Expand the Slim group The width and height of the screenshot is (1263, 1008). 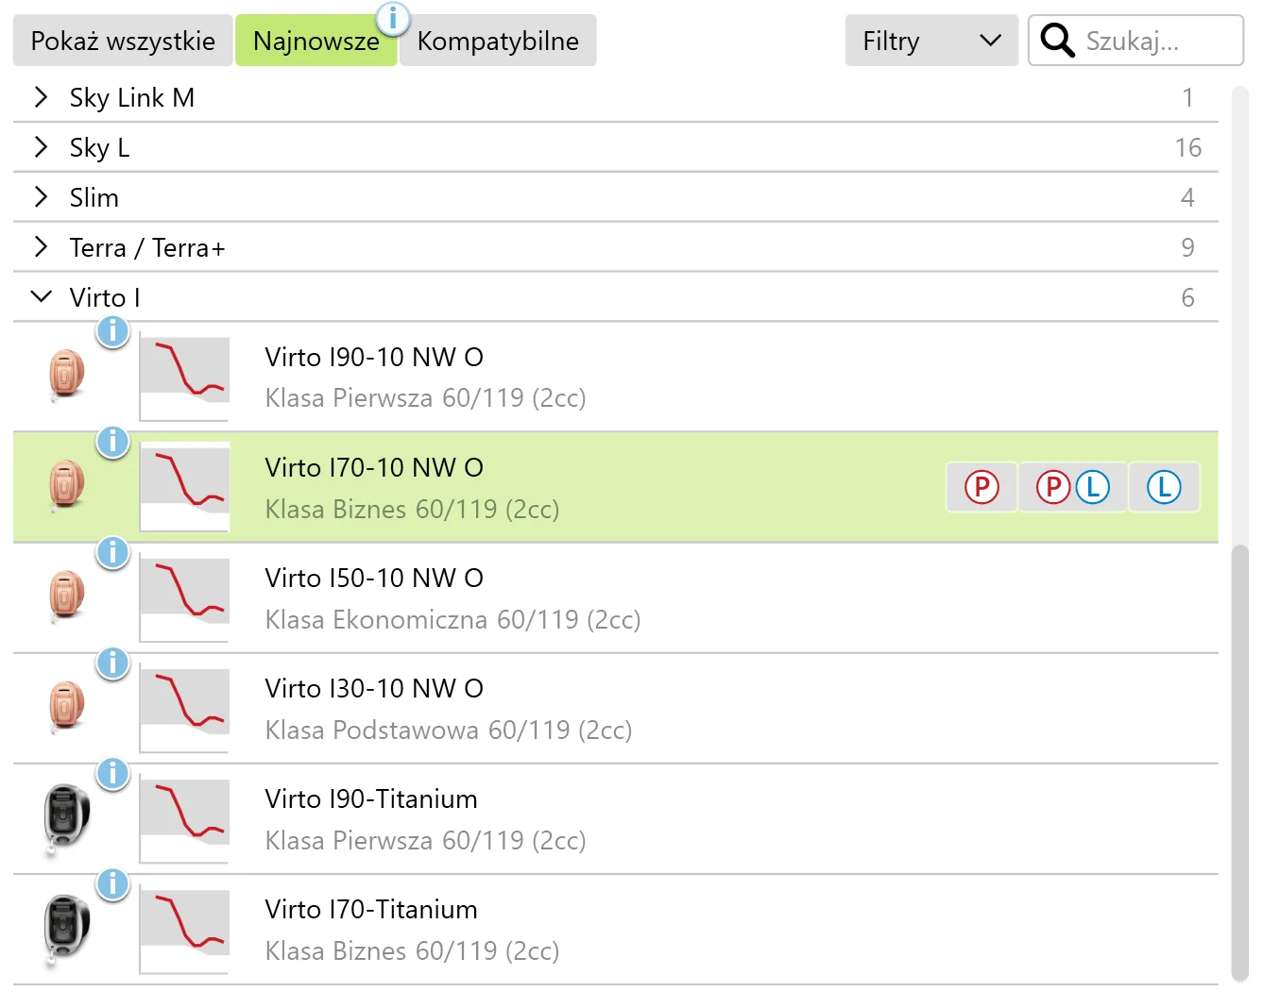[41, 197]
